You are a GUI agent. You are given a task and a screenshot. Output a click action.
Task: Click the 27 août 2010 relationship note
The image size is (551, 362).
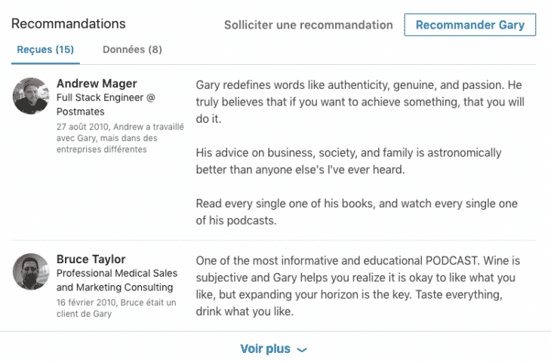(x=120, y=138)
